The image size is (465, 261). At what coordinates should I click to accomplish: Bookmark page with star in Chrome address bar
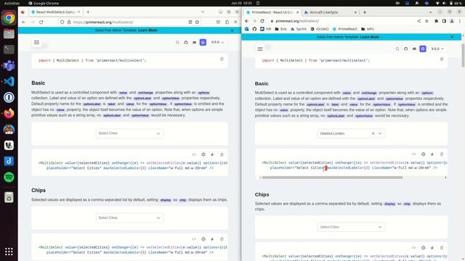(x=426, y=21)
